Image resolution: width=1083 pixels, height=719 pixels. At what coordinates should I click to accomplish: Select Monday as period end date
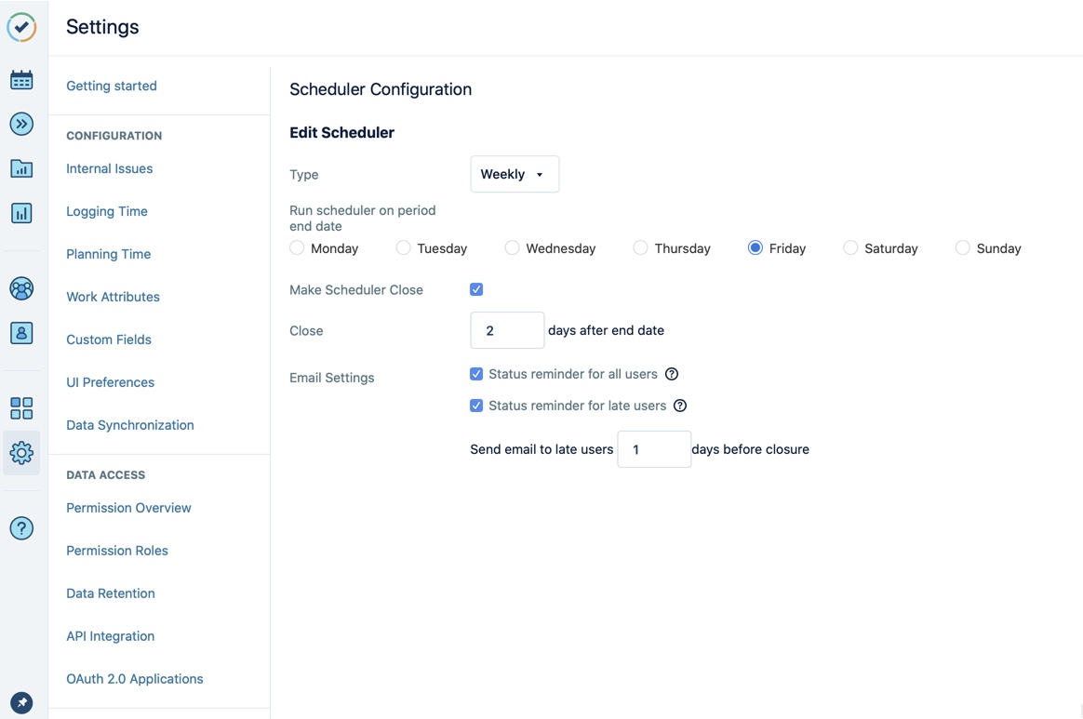tap(297, 247)
